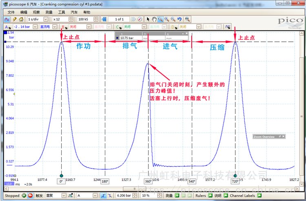Click the green ruler handle at 0°

[x=61, y=176]
